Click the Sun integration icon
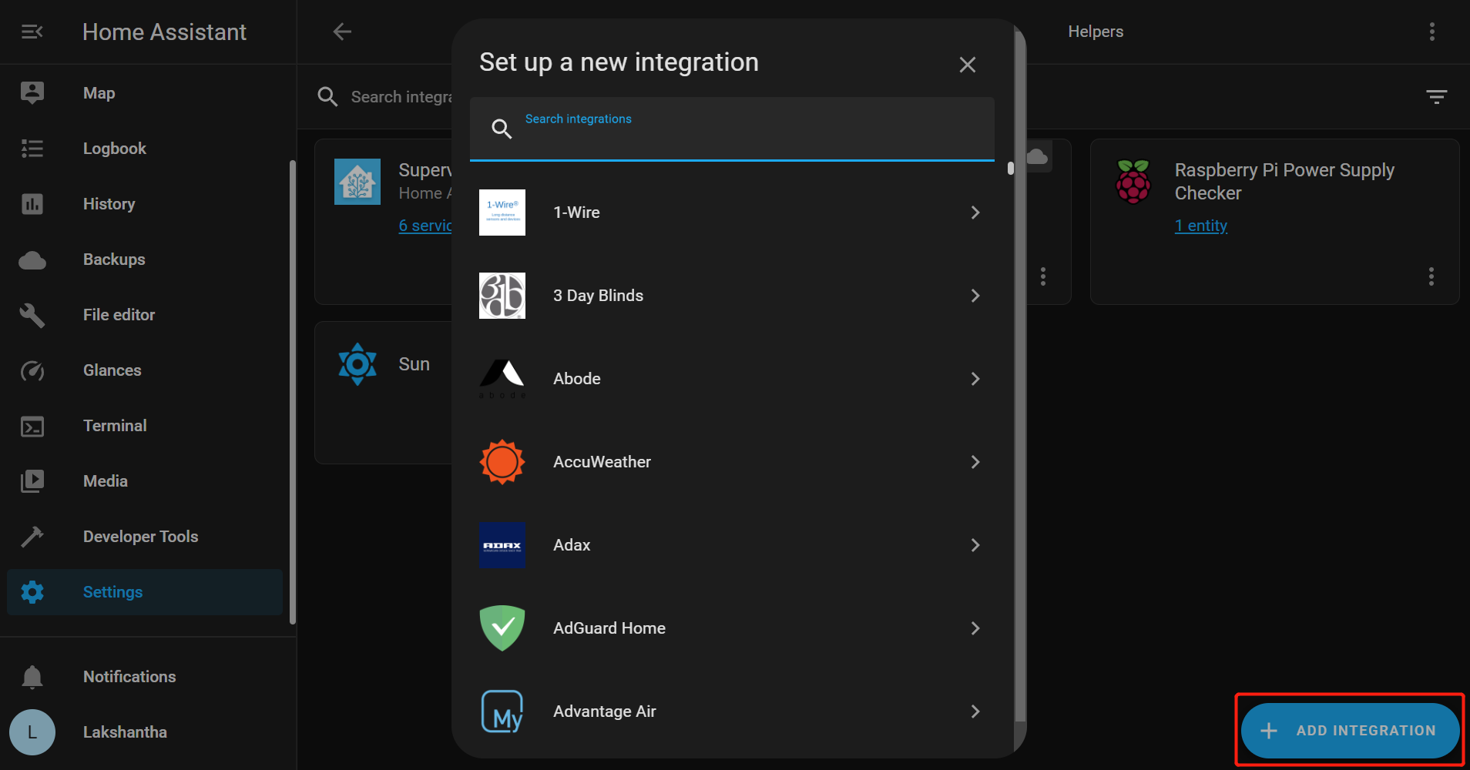Screen dimensions: 1470x770 (x=357, y=364)
